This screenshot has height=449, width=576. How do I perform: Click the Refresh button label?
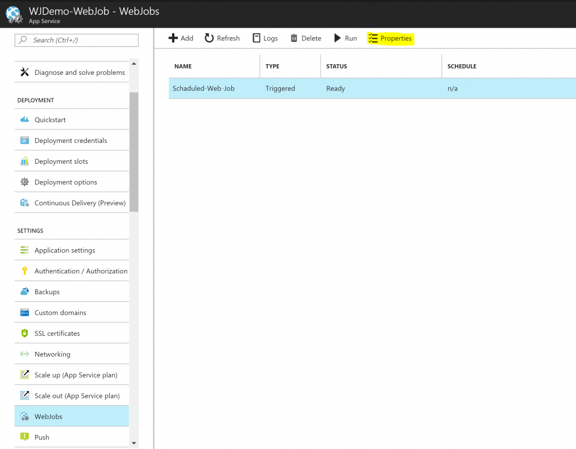pyautogui.click(x=228, y=38)
